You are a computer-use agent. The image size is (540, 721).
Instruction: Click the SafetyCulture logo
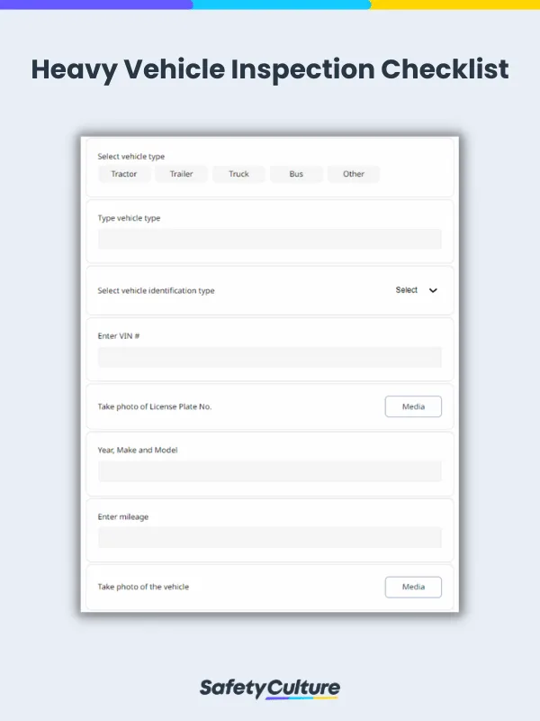tap(269, 686)
